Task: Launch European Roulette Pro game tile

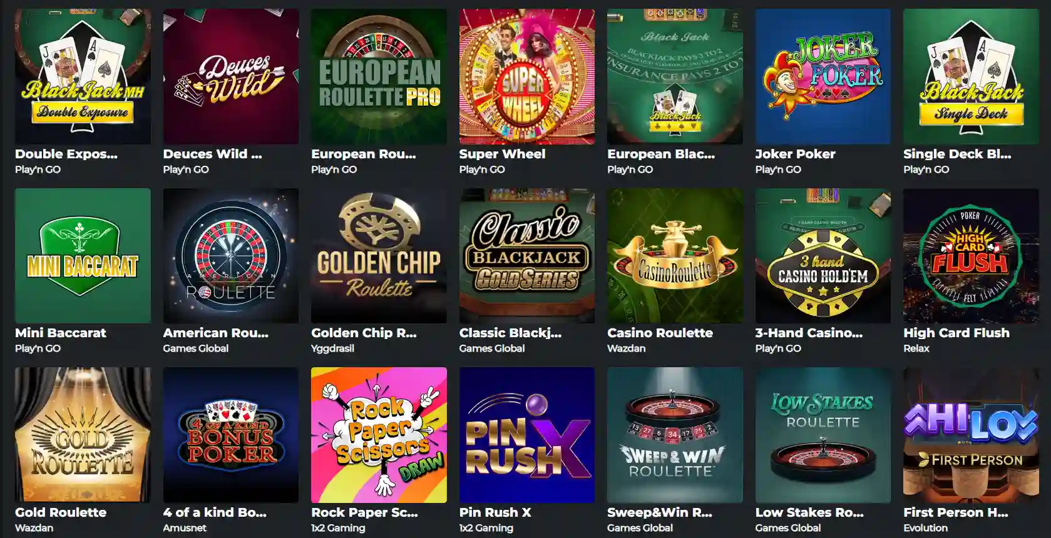Action: 379,76
